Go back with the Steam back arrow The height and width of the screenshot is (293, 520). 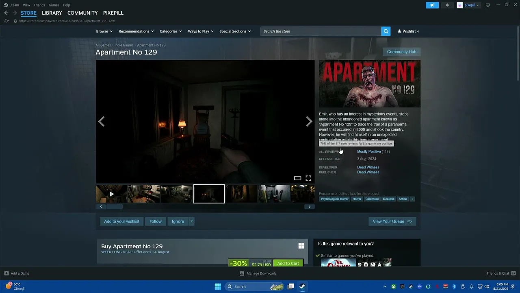(6, 13)
